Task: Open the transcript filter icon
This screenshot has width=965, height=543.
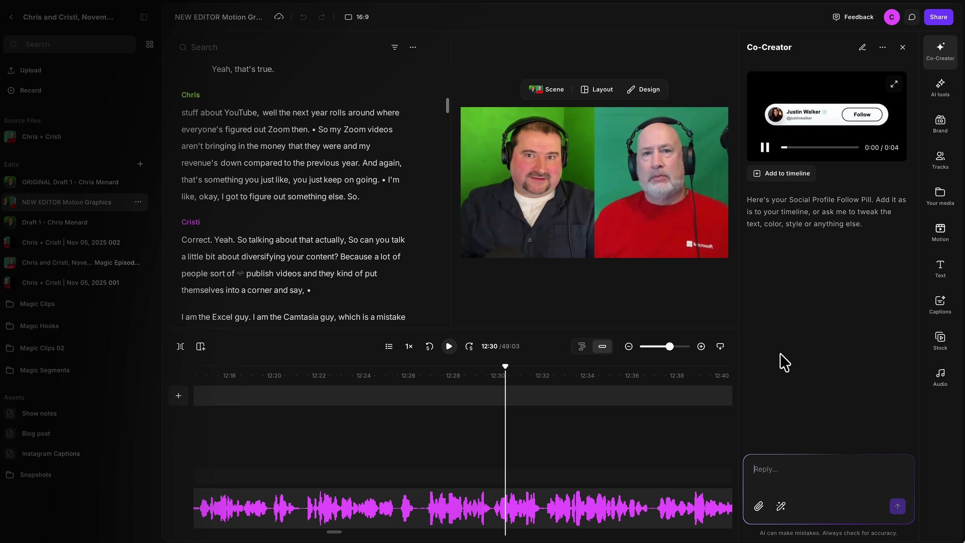Action: [395, 47]
